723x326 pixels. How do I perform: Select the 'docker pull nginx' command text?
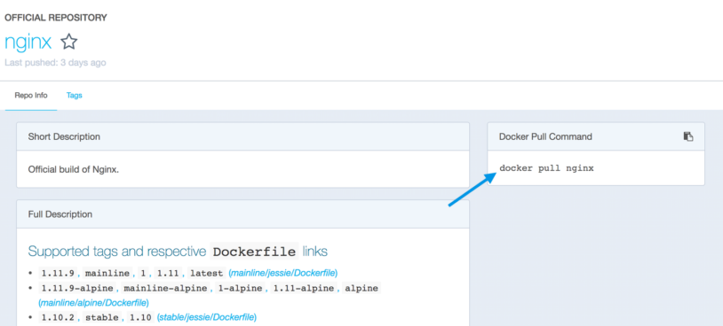(x=546, y=168)
